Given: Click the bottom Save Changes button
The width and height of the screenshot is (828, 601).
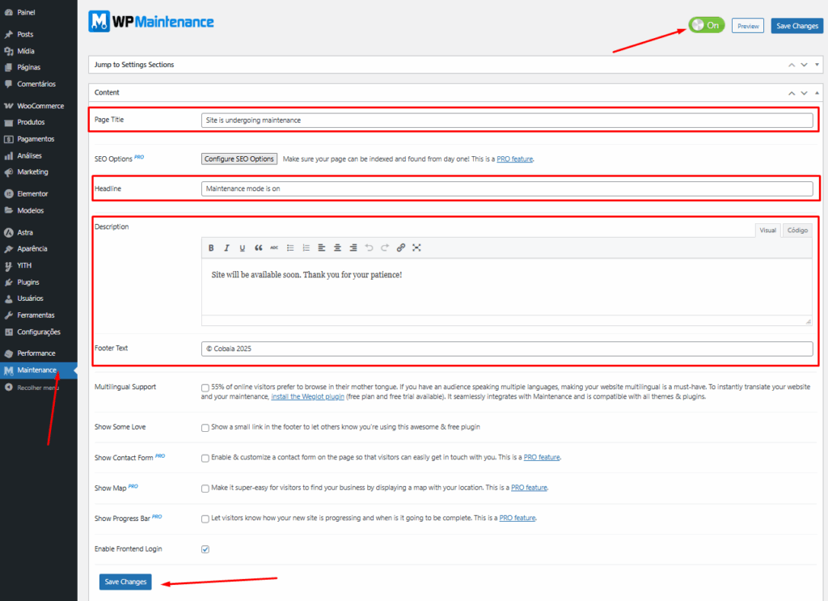Looking at the screenshot, I should tap(125, 582).
